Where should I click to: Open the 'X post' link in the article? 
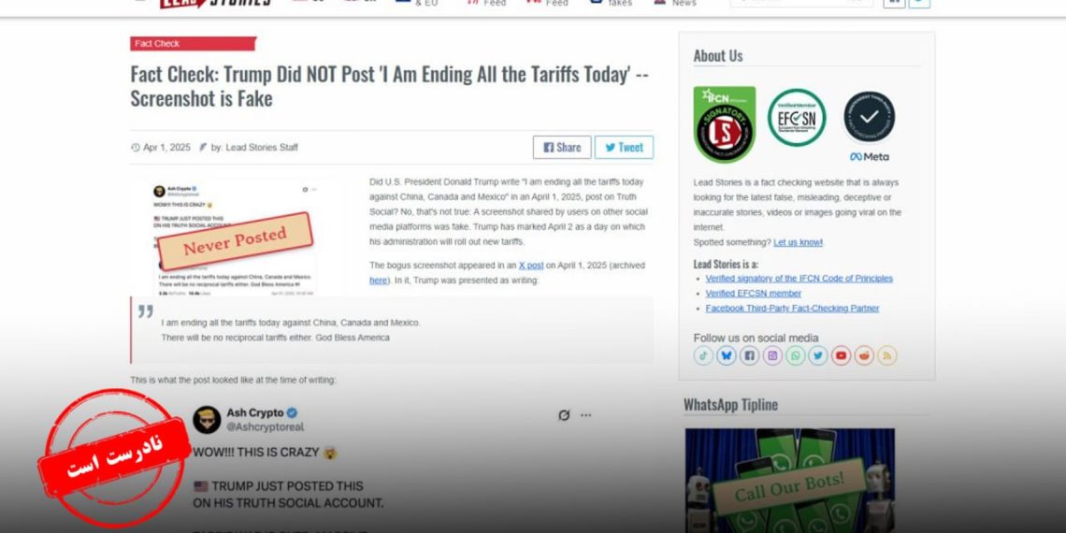[531, 266]
